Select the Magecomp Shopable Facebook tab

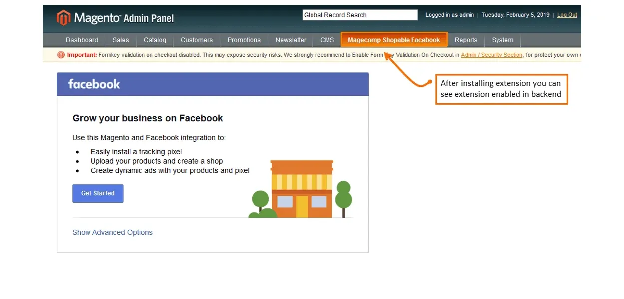[x=394, y=40]
